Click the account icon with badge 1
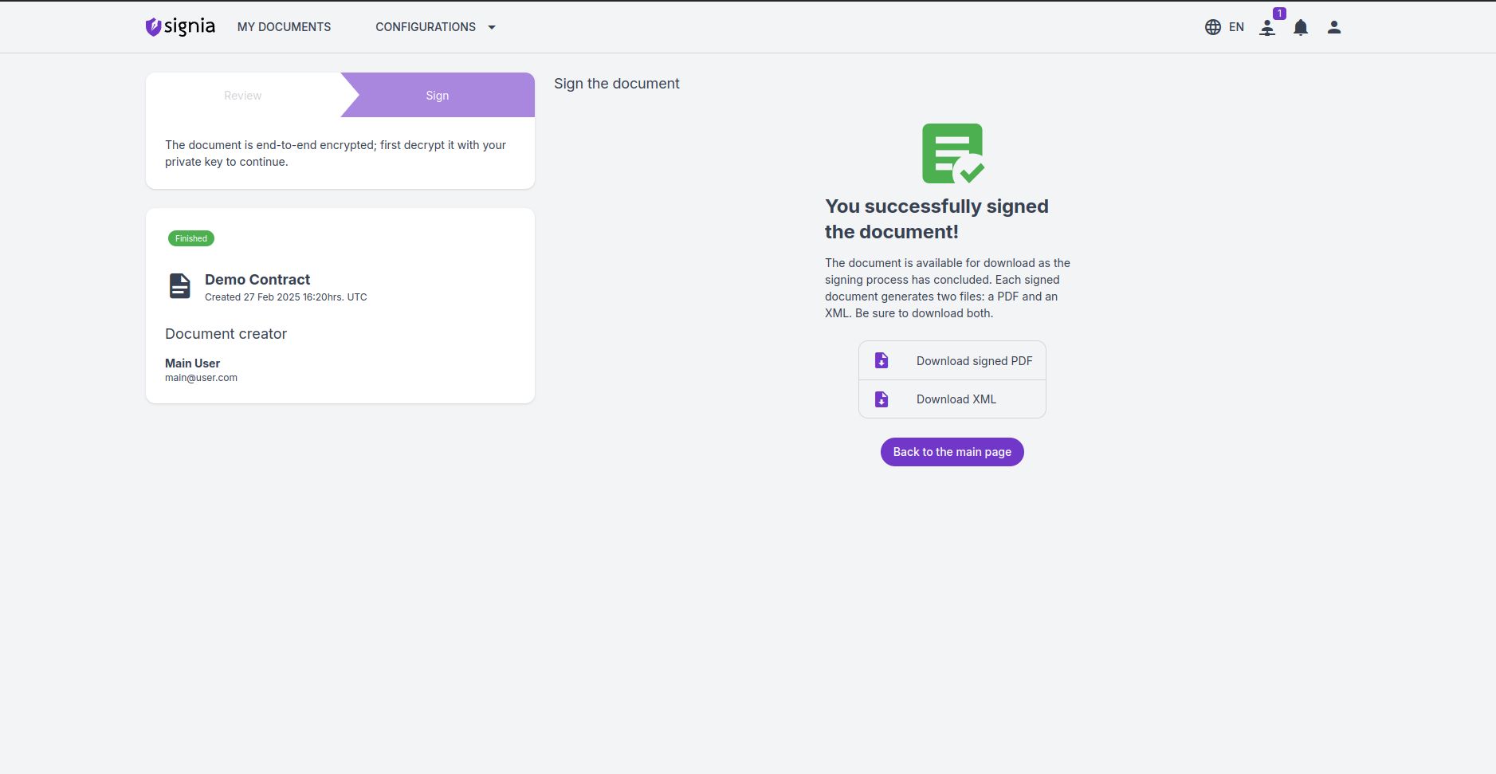The image size is (1496, 774). (1267, 28)
